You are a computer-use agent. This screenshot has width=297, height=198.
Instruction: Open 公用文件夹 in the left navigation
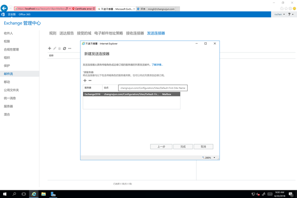(x=11, y=90)
